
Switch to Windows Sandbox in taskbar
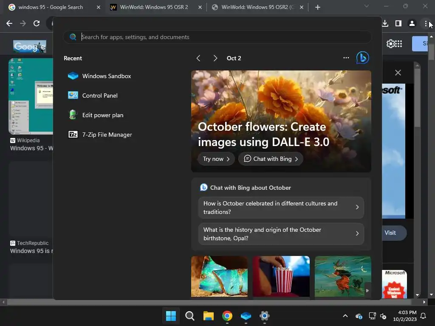click(x=246, y=316)
